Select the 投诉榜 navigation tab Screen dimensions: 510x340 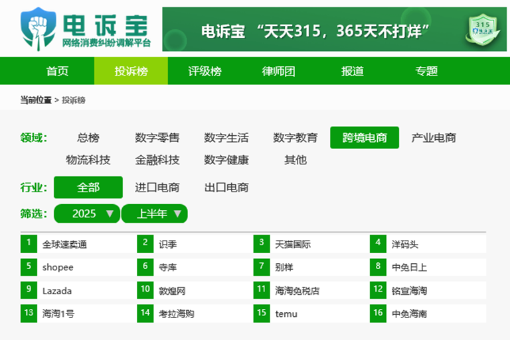click(x=131, y=71)
